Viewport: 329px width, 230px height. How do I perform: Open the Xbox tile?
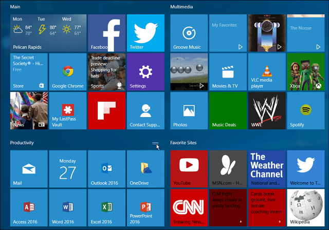coord(306,72)
